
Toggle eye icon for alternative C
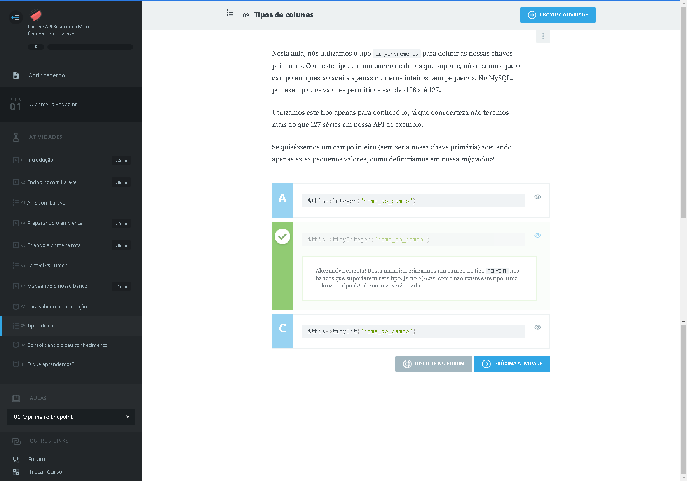click(537, 327)
